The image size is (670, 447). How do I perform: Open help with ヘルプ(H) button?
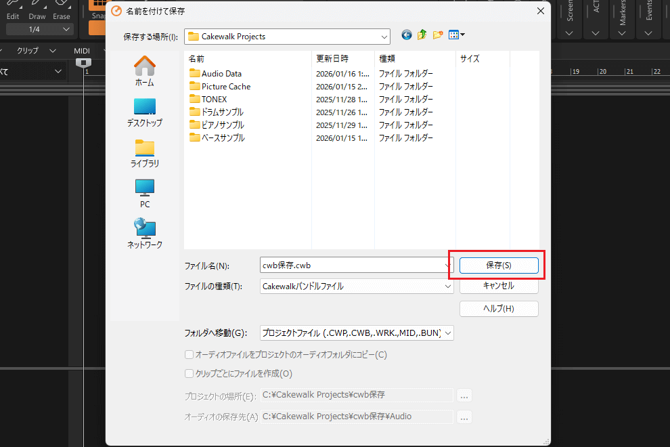(499, 309)
